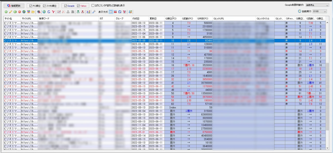Click the wrench settings toolbar icon

(94, 12)
